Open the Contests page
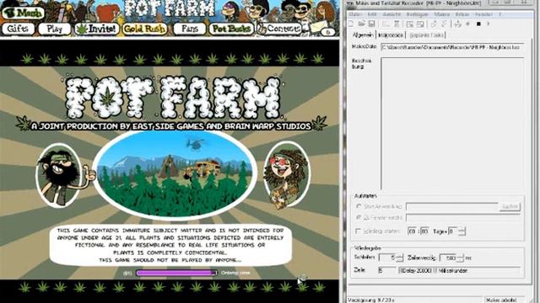 [279, 29]
